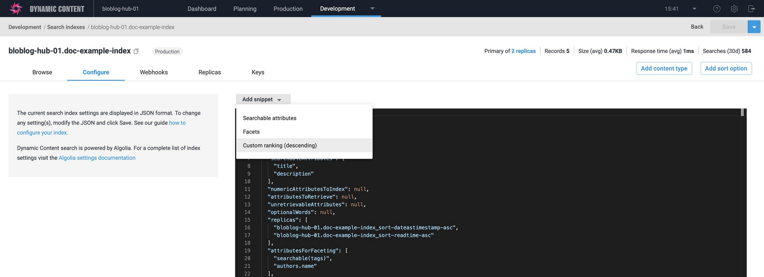764x277 pixels.
Task: Click the Size (avg) 0.47KB statistic
Action: [600, 51]
